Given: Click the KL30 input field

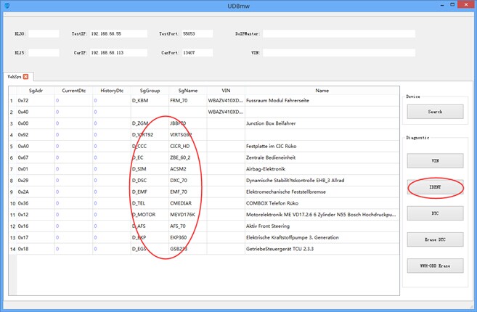Looking at the screenshot, I should point(44,34).
